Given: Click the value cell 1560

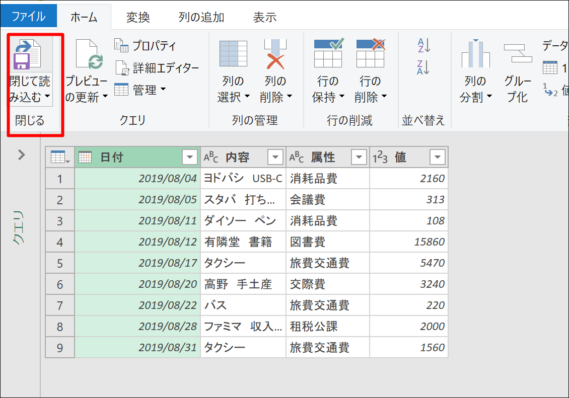Looking at the screenshot, I should click(x=408, y=347).
